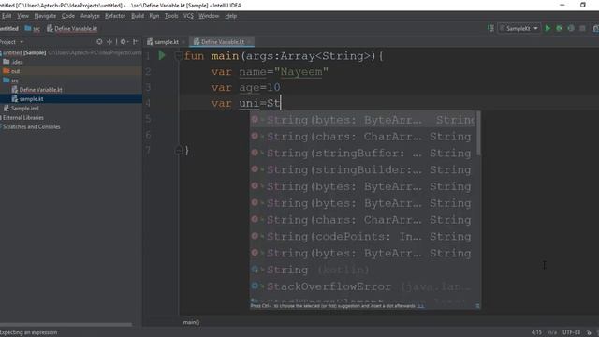Click the fold end marker at closing brace
Image resolution: width=599 pixels, height=337 pixels.
pyautogui.click(x=179, y=150)
